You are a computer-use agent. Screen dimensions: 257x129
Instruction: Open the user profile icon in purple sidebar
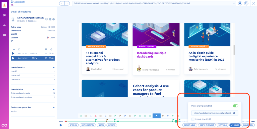click(x=5, y=5)
